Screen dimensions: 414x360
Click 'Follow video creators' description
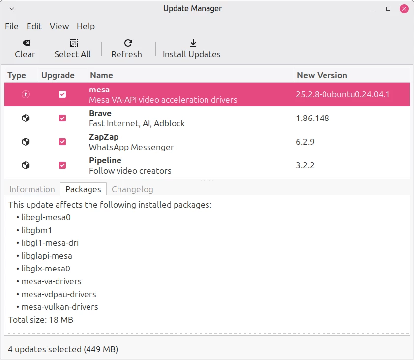point(130,171)
